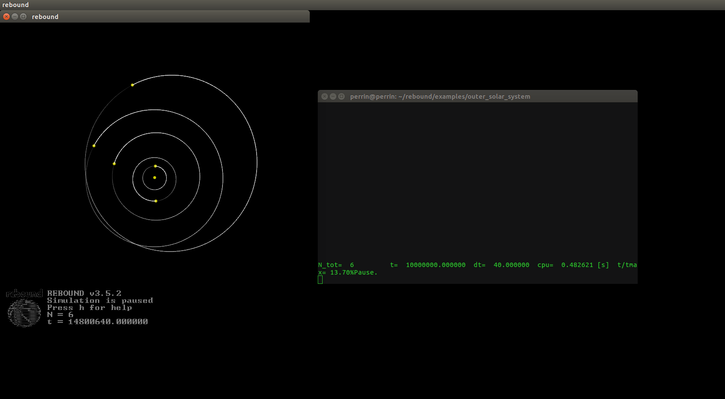Click the outer_solar_system terminal title text
The image size is (725, 399).
[x=440, y=96]
